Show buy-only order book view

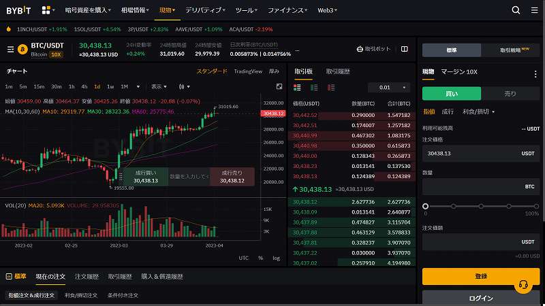click(x=314, y=88)
